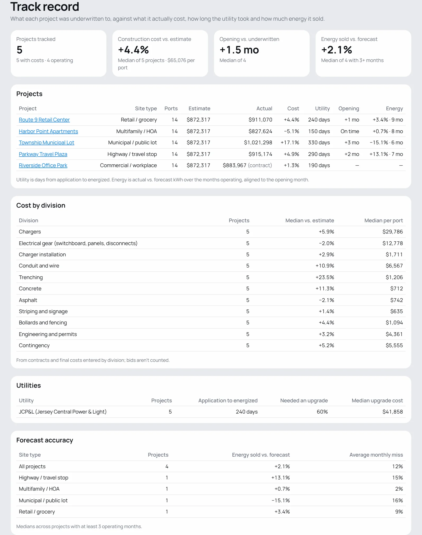Click the Conduit and wire row label
Image resolution: width=422 pixels, height=535 pixels.
coord(39,266)
